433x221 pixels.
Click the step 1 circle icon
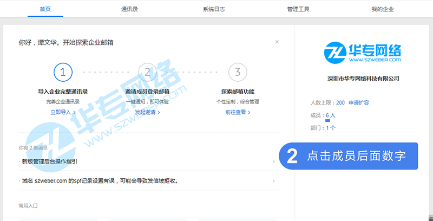(x=63, y=72)
